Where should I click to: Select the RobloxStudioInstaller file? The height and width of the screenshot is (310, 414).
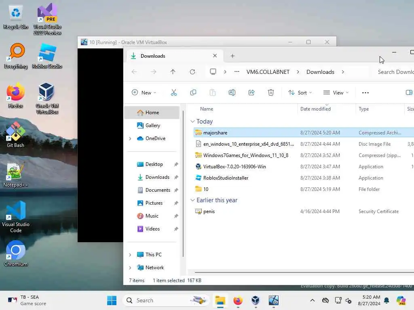click(x=304, y=178)
